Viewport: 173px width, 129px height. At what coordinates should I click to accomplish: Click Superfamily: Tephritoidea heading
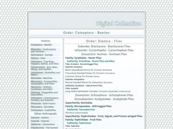(104, 116)
